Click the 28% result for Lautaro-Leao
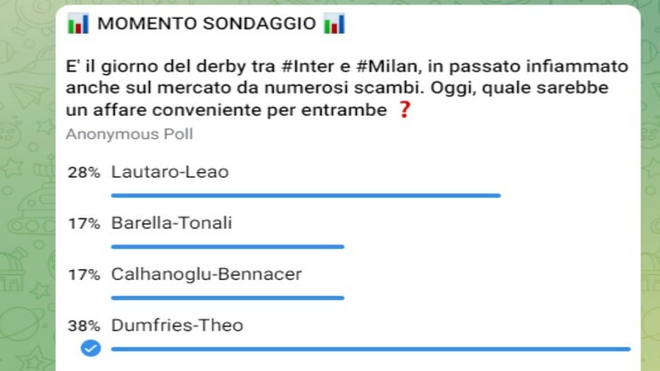 [x=84, y=173]
